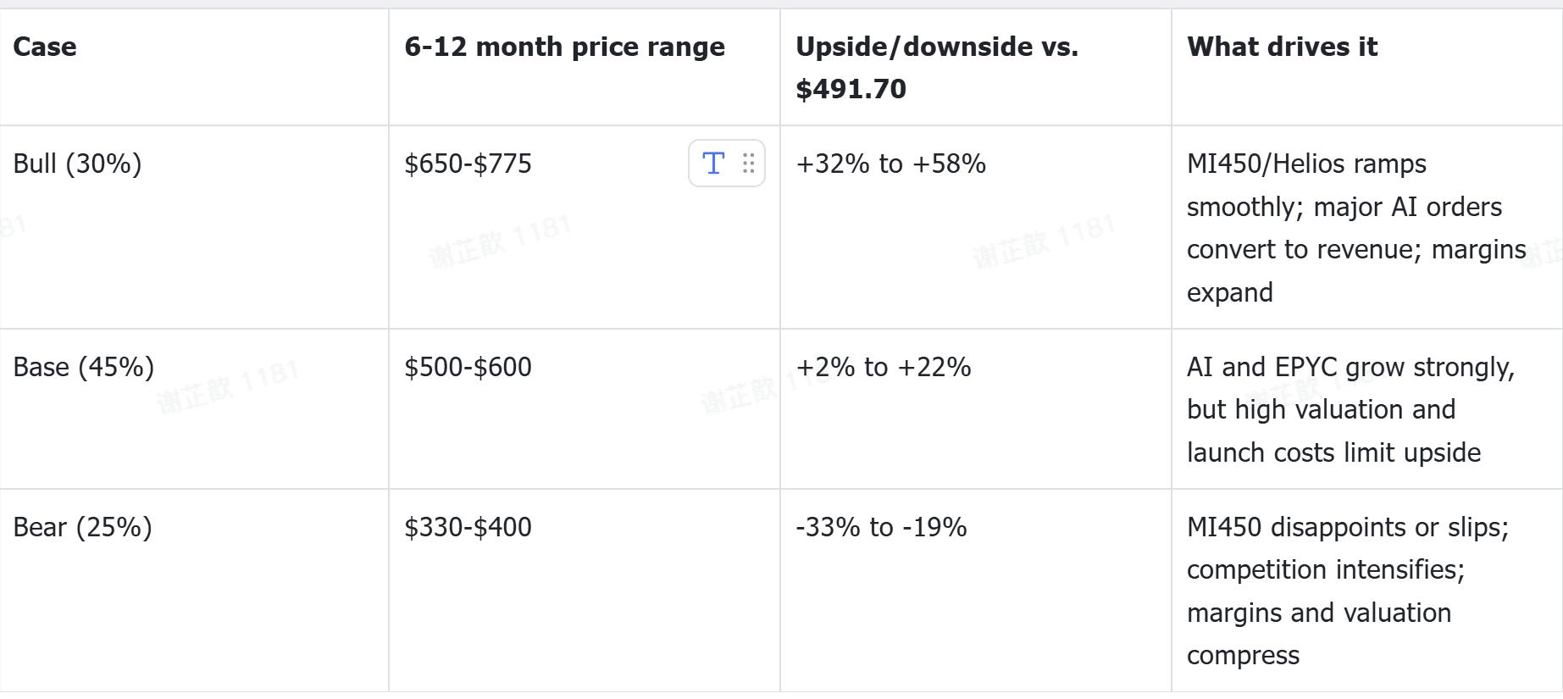Select the 'What drives it' header cell

[x=1367, y=68]
